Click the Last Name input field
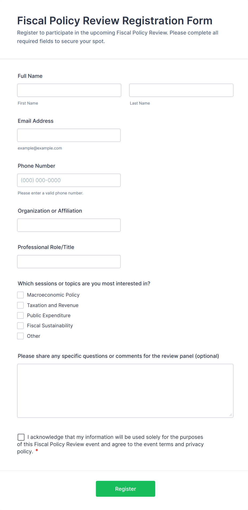Screen dimensions: 248x510 coord(181,90)
